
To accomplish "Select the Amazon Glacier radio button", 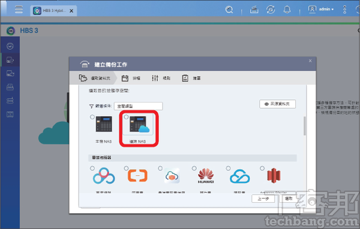I will (262, 168).
